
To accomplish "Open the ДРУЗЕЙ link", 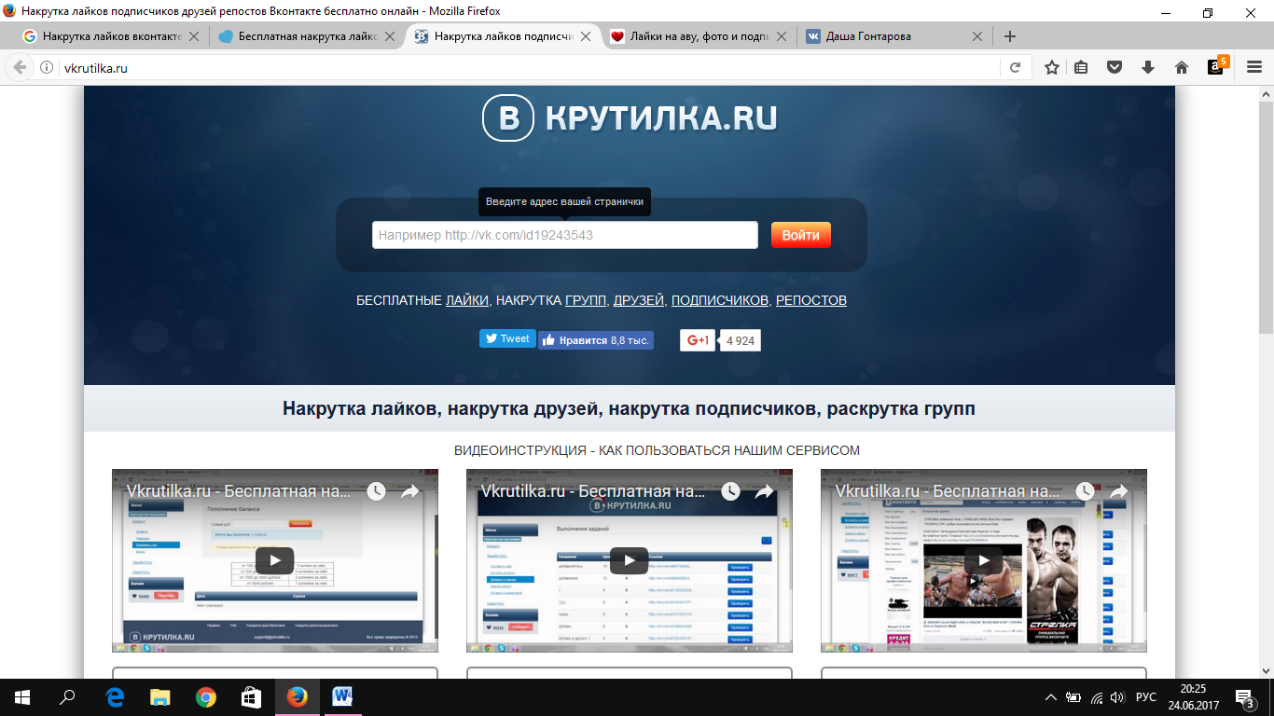I will [x=639, y=300].
